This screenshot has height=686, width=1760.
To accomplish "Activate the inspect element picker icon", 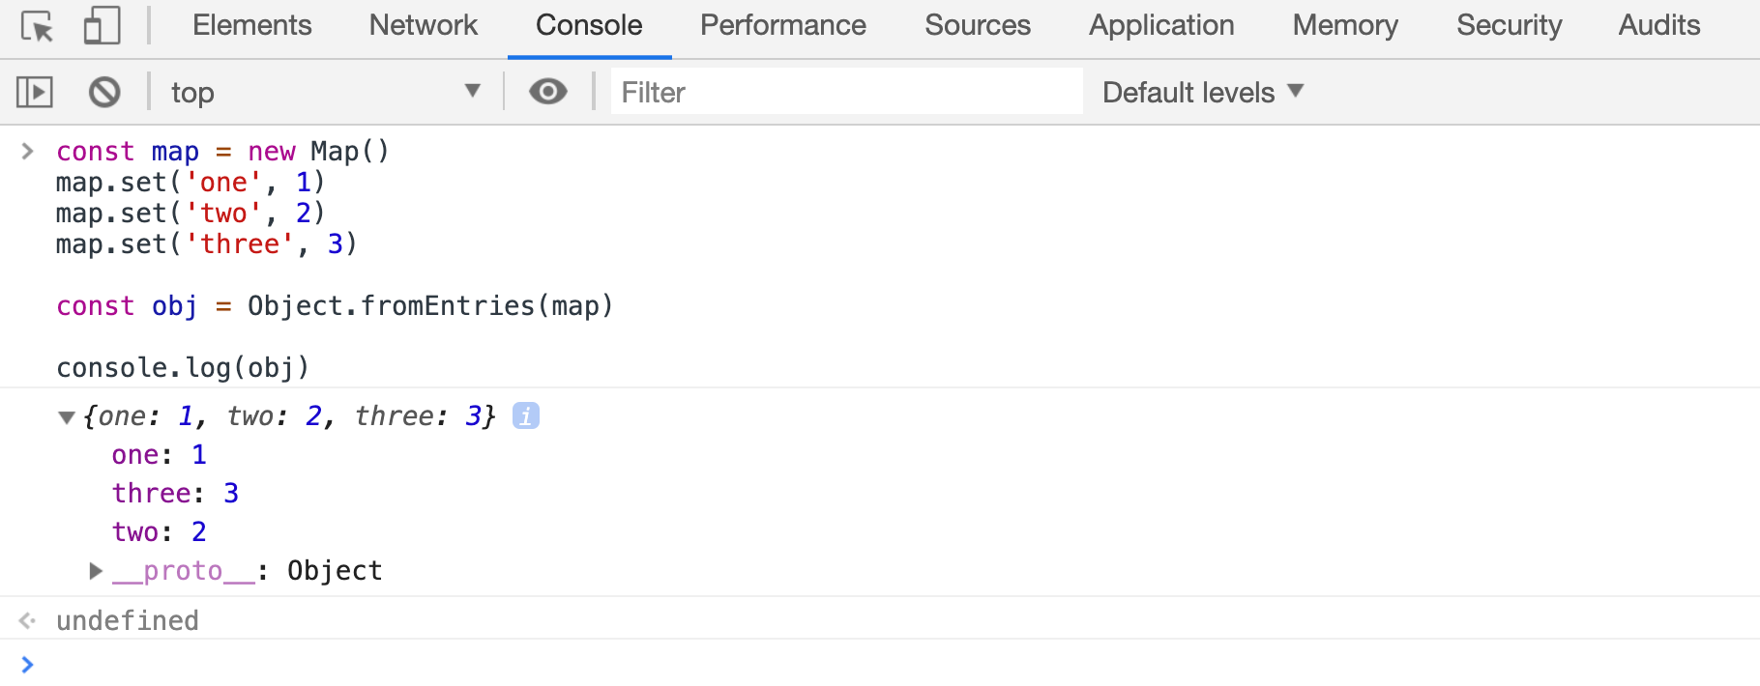I will pos(37,26).
